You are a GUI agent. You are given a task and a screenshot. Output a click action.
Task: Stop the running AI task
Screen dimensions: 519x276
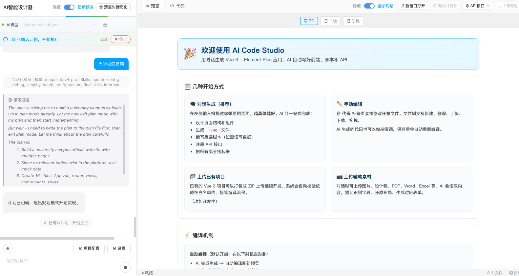click(120, 39)
